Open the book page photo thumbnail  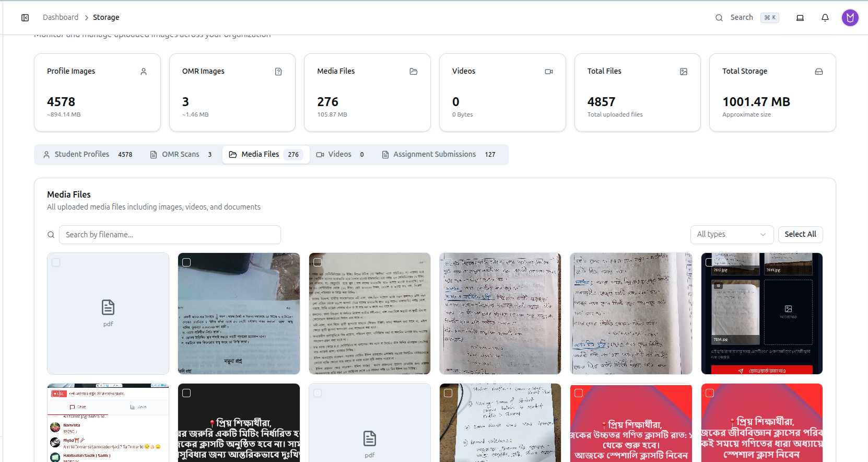click(239, 314)
